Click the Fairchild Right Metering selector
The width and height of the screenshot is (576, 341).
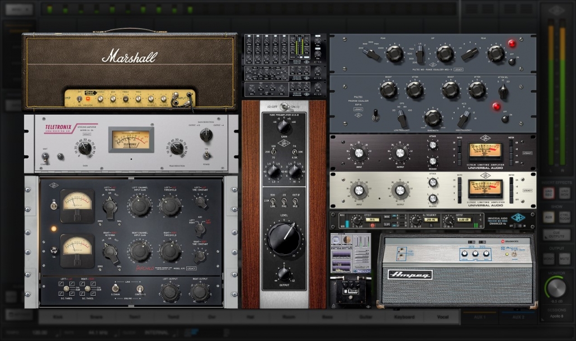(110, 252)
